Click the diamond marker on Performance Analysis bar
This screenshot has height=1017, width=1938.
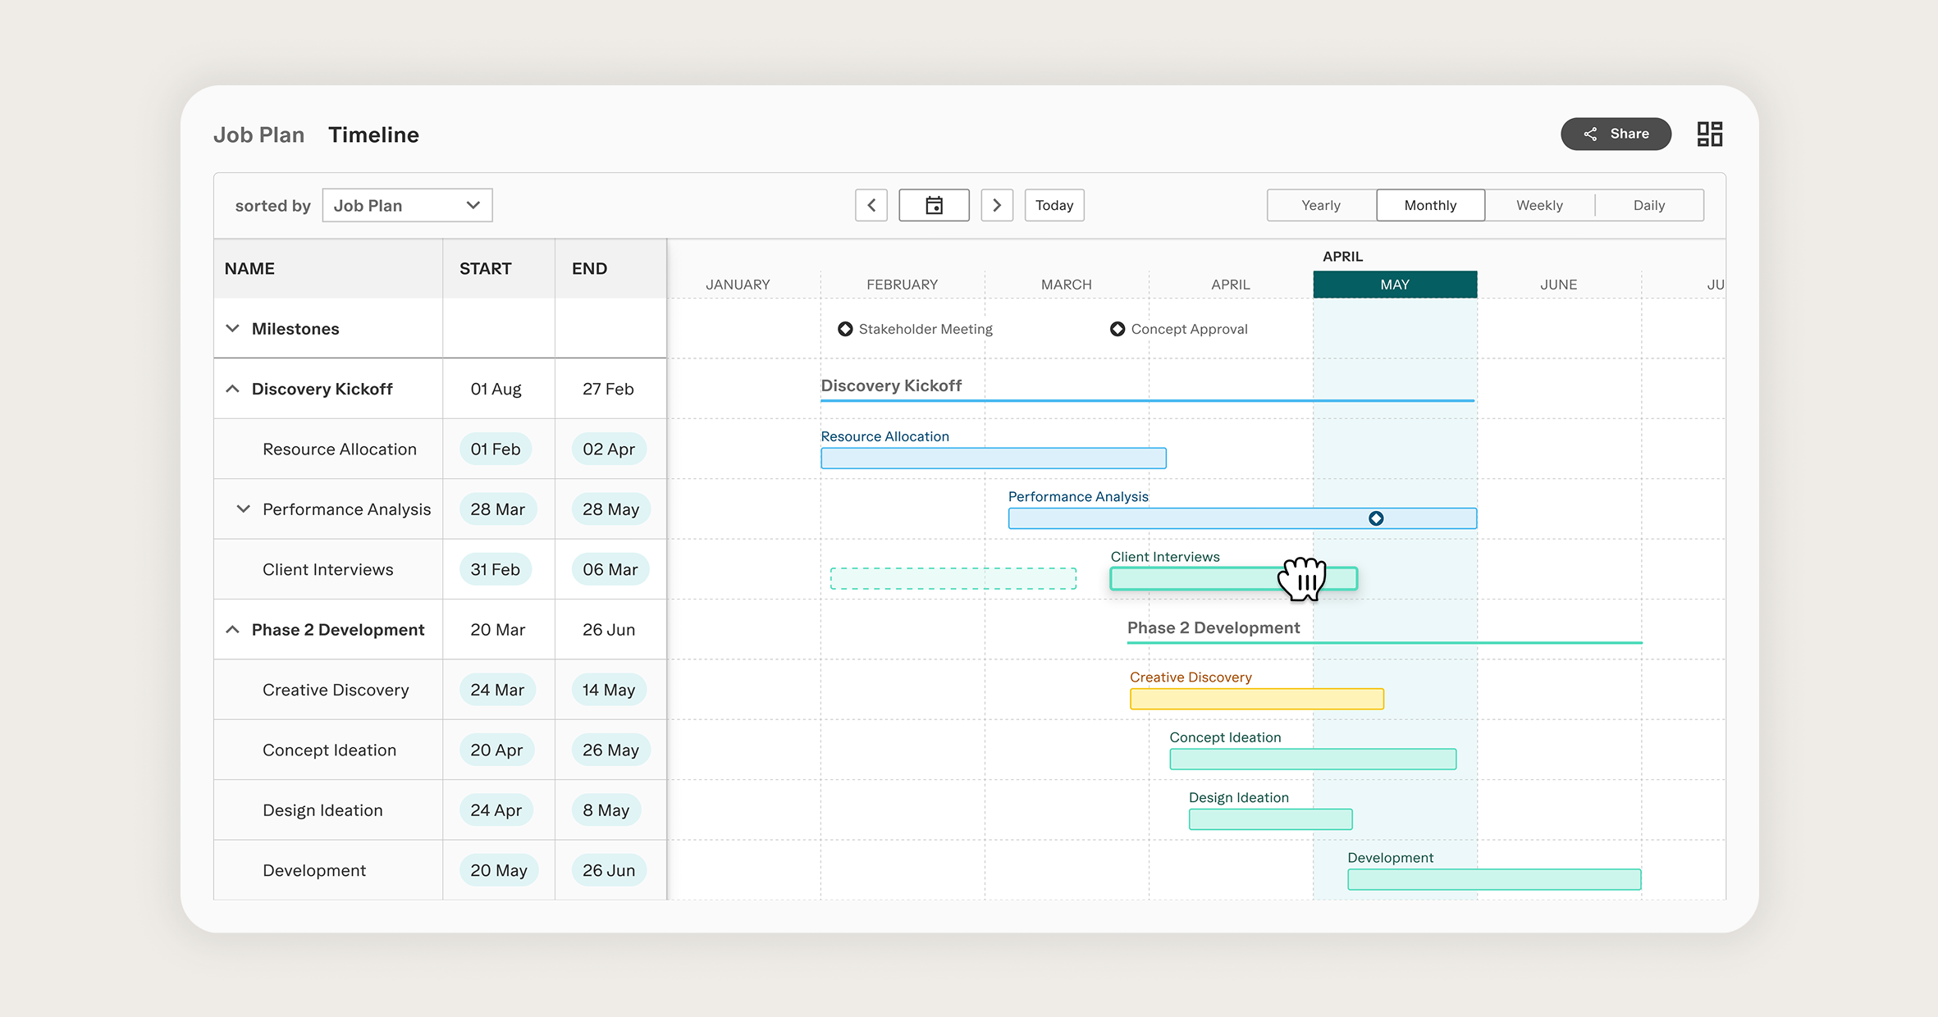[x=1376, y=518]
